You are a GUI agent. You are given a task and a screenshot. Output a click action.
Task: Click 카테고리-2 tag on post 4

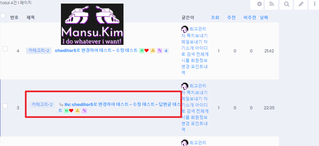39,50
